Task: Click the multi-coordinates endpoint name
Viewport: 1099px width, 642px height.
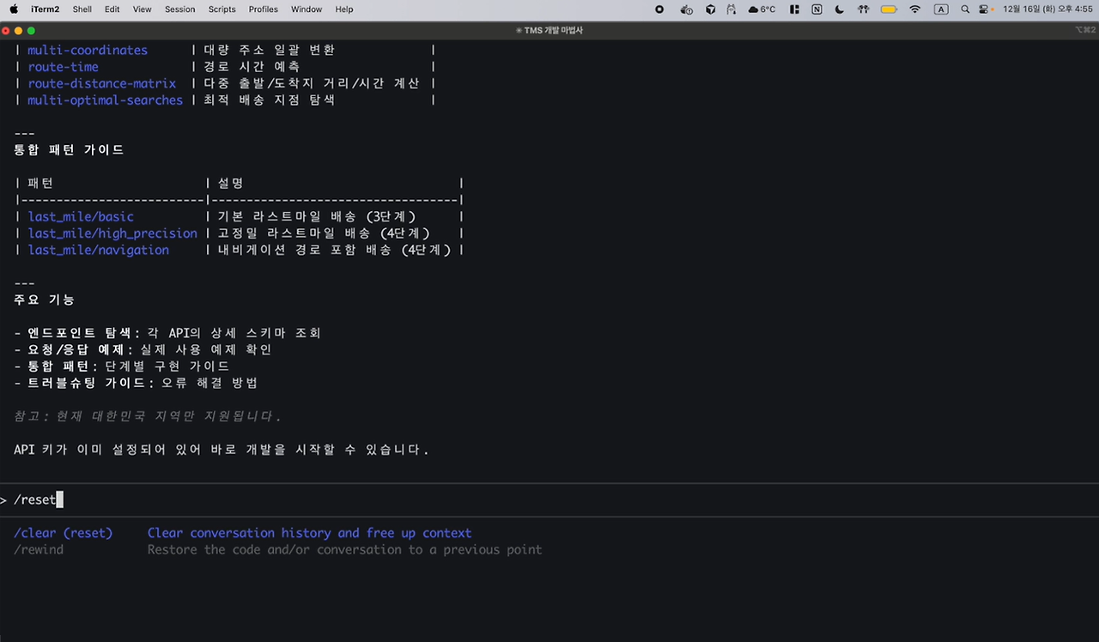Action: tap(88, 50)
